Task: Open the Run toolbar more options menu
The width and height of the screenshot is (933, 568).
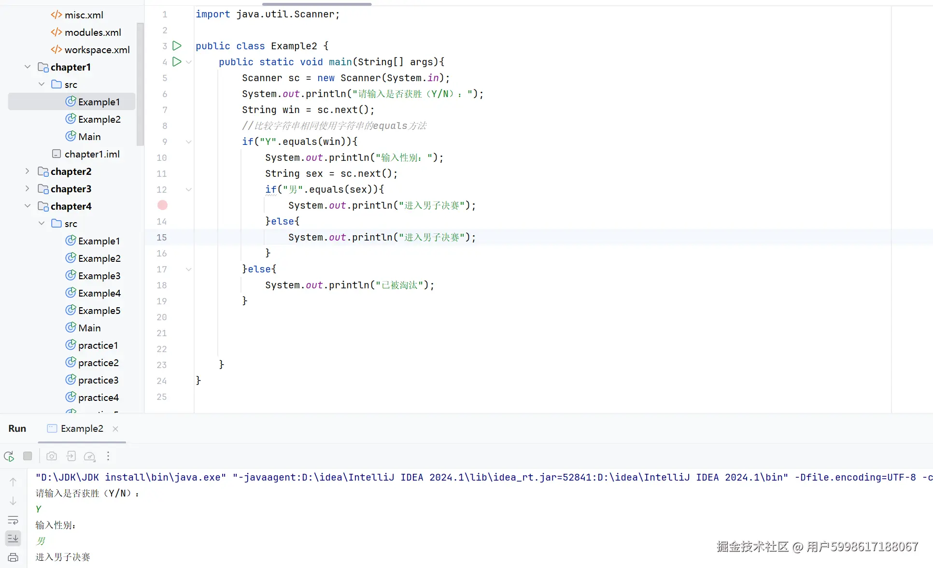Action: (108, 456)
